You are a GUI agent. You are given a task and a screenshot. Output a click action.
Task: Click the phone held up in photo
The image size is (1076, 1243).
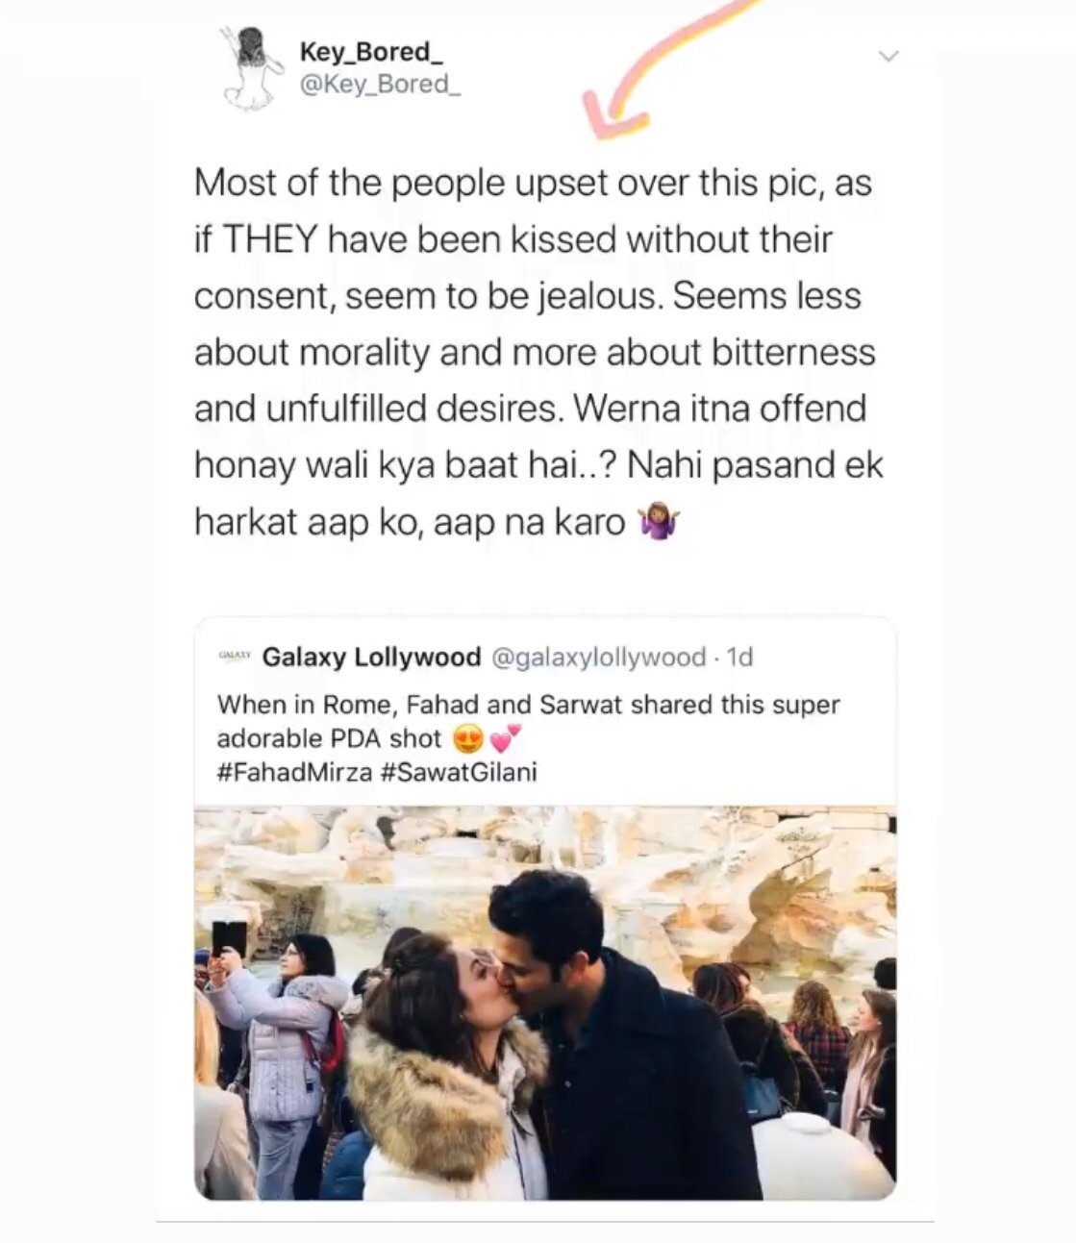click(229, 938)
